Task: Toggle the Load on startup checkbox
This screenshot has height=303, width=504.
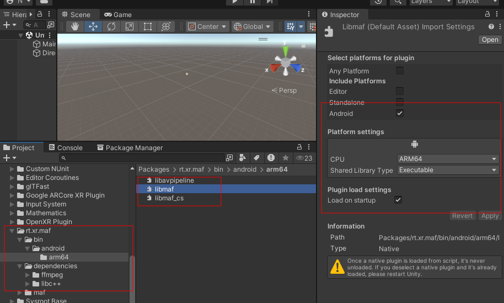Action: coord(398,200)
